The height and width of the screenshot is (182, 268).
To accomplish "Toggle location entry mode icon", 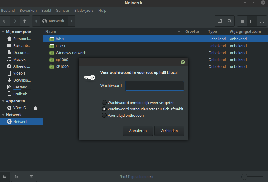I will pyautogui.click(x=220, y=21).
